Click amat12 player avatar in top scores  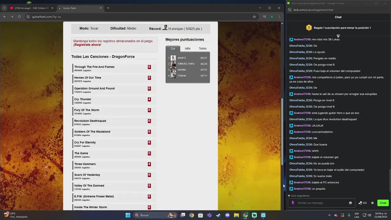click(x=173, y=58)
